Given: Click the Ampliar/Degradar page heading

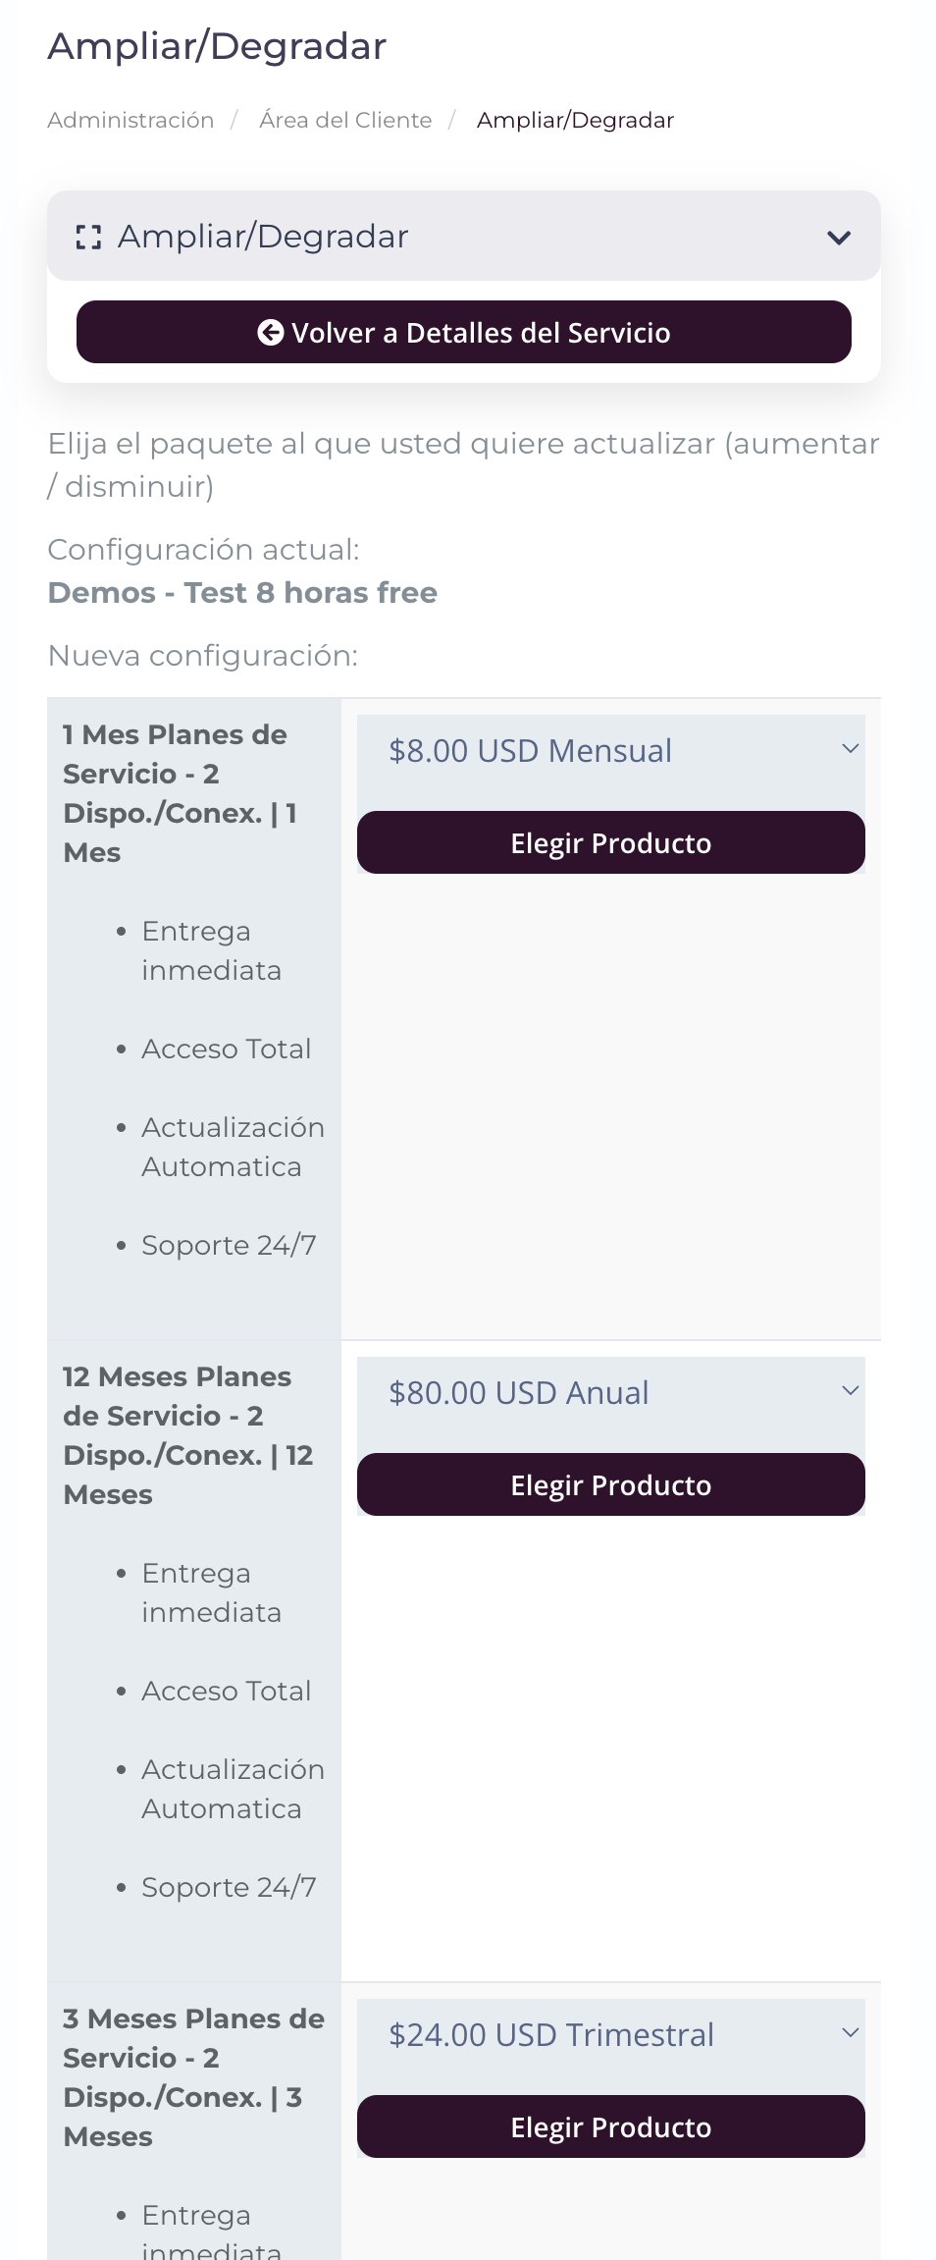Looking at the screenshot, I should 217,46.
